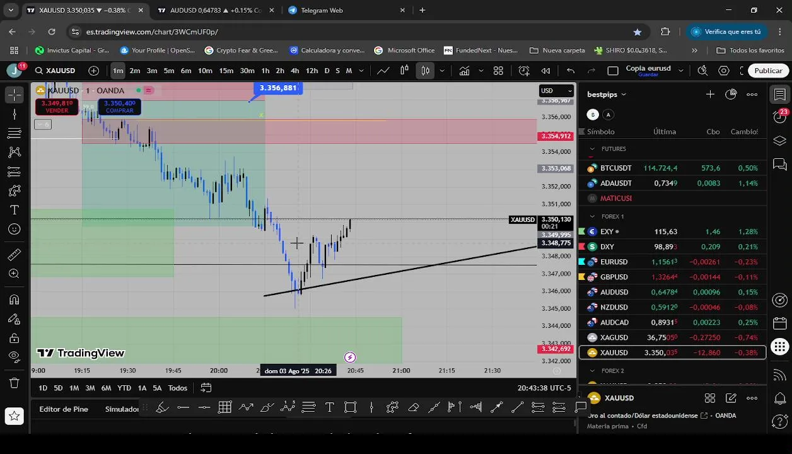Open the trend line tools
792x454 pixels.
15,114
